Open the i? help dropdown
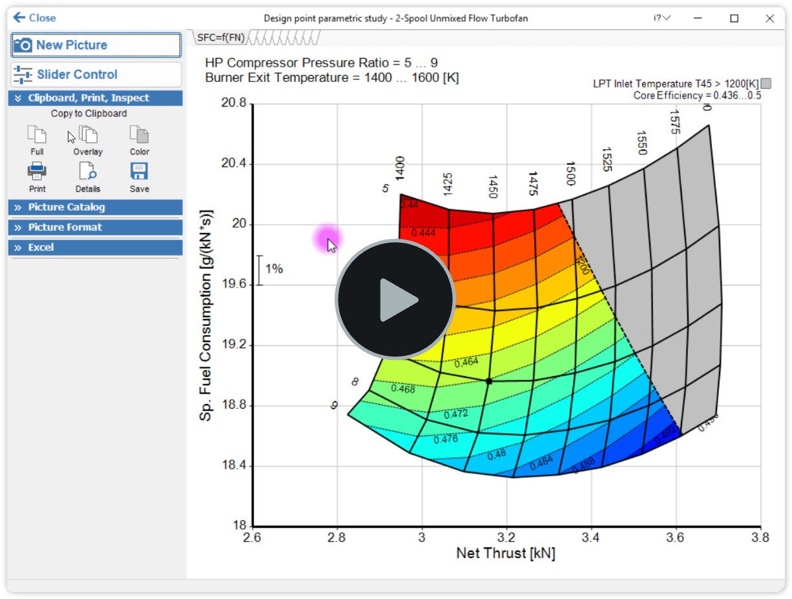The width and height of the screenshot is (792, 599). click(x=662, y=18)
